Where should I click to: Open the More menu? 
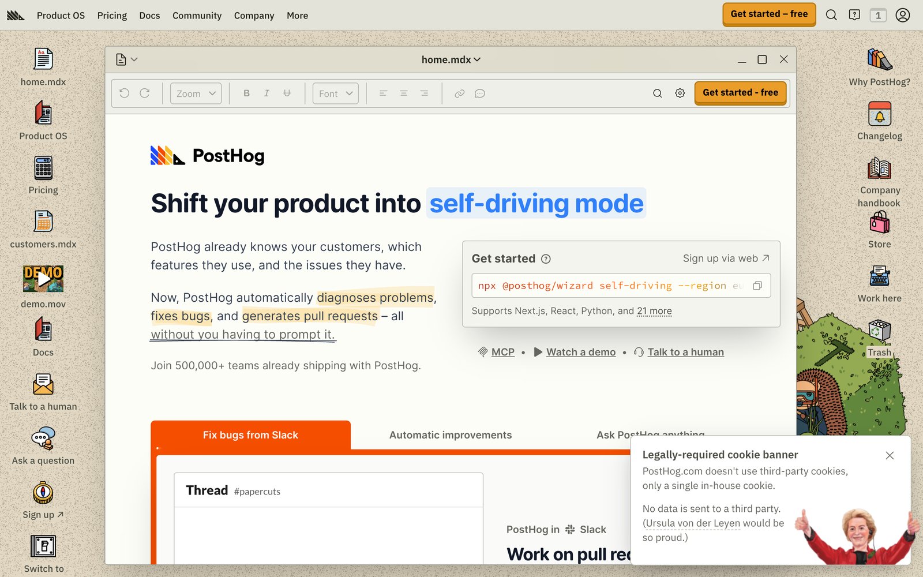click(297, 16)
